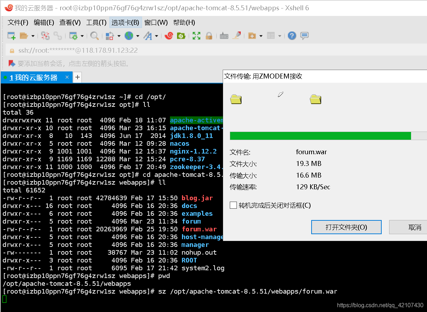Click the Xshell app icon in title bar

9,7
